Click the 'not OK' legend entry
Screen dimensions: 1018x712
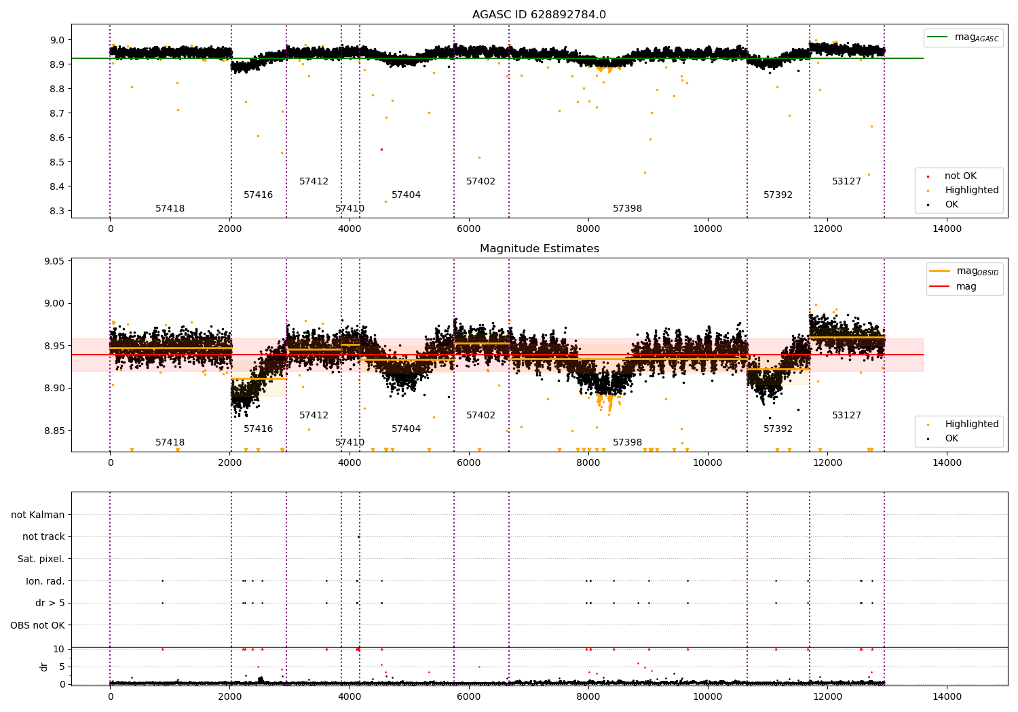pyautogui.click(x=960, y=176)
